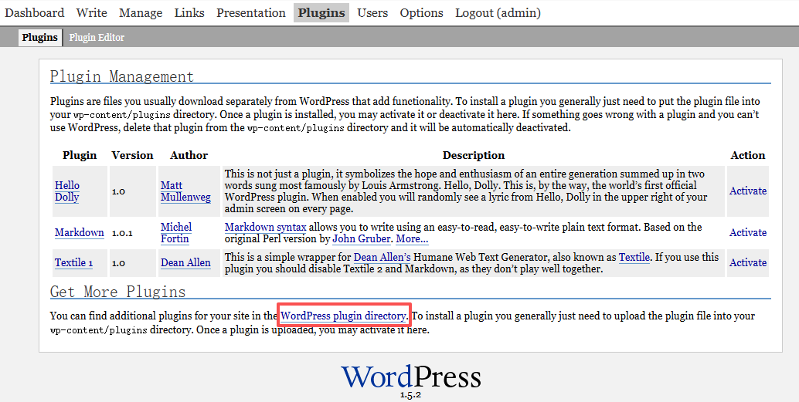The width and height of the screenshot is (799, 402).
Task: Visit the Dean Allen author link
Action: tap(185, 262)
